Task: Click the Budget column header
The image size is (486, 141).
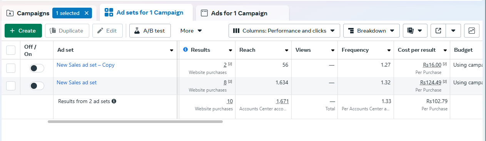Action: click(x=463, y=50)
